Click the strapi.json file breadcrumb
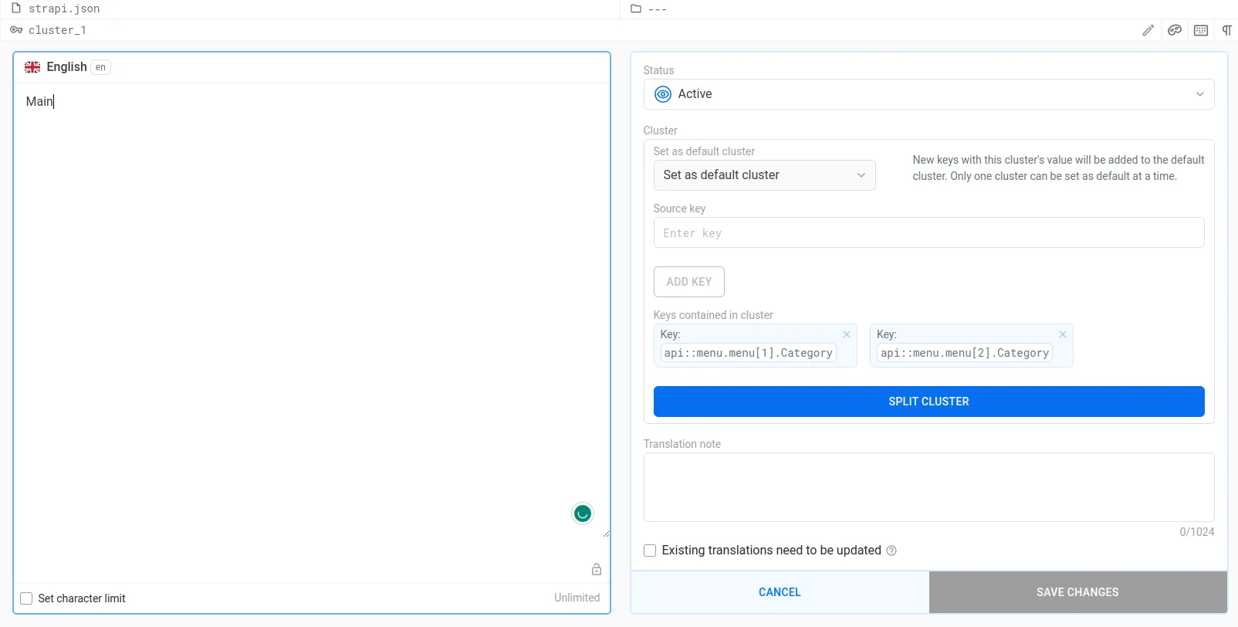 click(63, 8)
